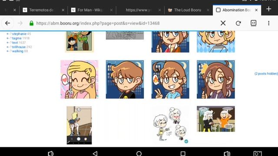This screenshot has width=278, height=156.
Task: Close the leftmost partially hidden tab
Action: coord(15,10)
